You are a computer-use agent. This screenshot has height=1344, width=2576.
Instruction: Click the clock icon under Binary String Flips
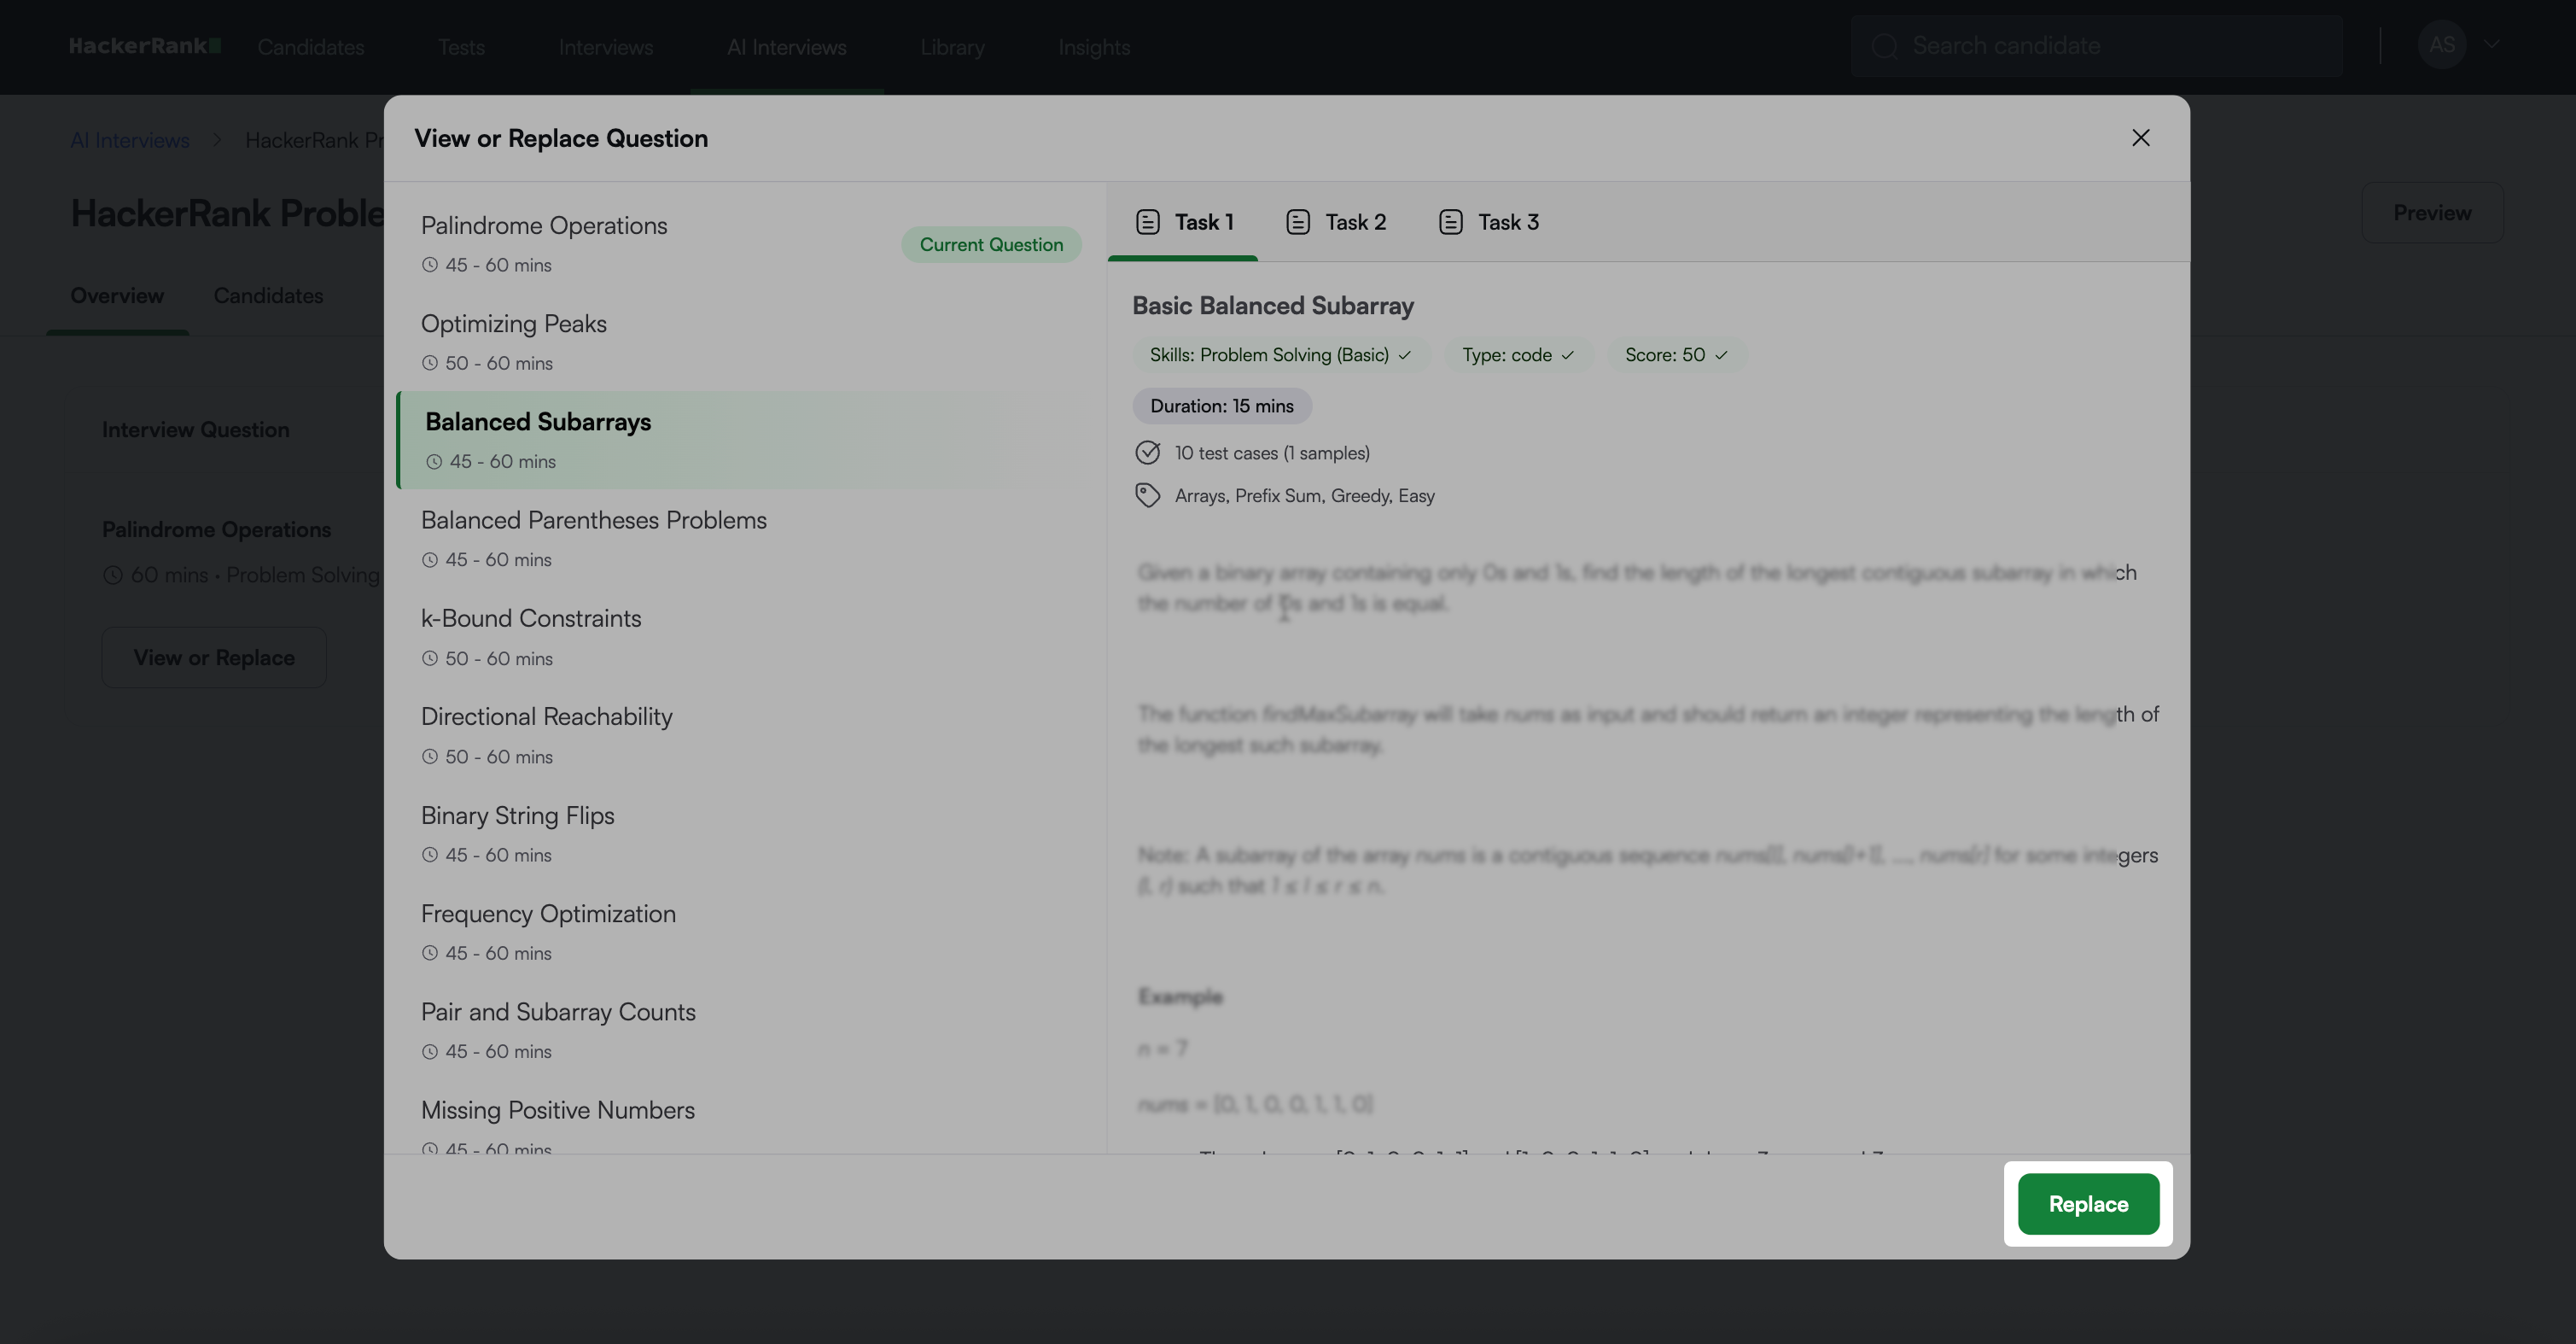430,855
